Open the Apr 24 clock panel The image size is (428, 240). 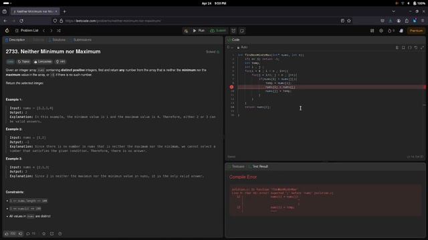point(214,3)
